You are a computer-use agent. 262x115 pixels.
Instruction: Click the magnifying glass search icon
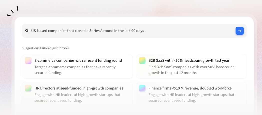27,31
